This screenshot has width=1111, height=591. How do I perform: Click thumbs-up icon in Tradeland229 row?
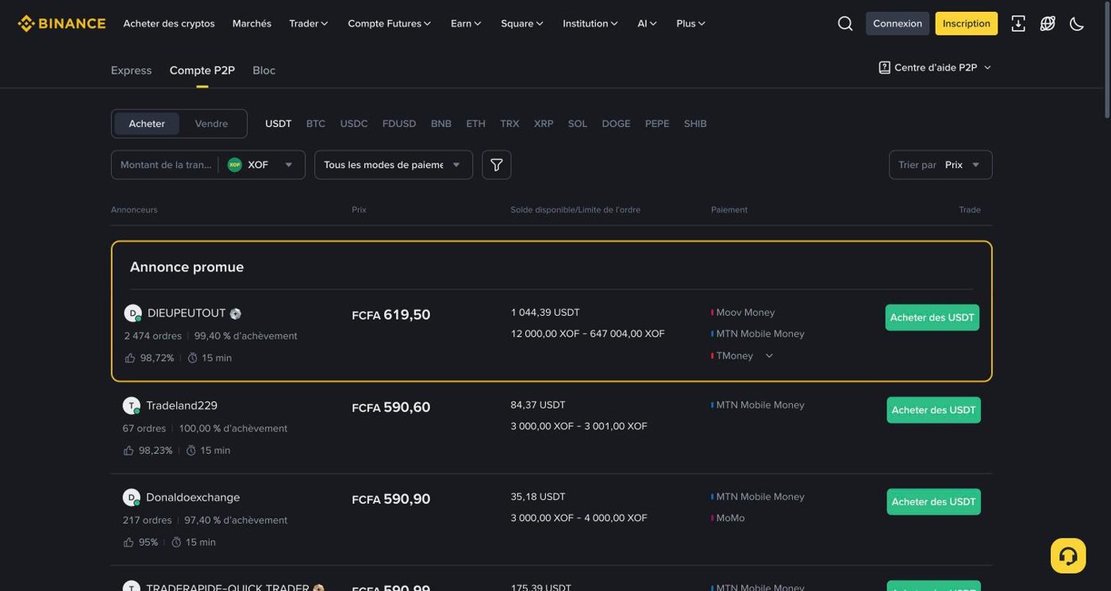tap(129, 451)
